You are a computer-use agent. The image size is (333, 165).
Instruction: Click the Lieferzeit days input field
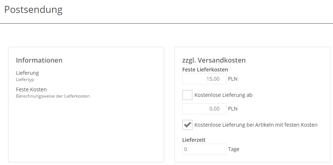(x=204, y=149)
